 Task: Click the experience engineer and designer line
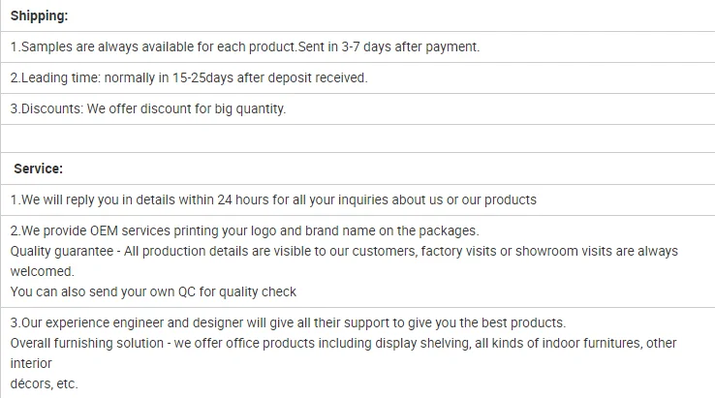click(x=288, y=322)
